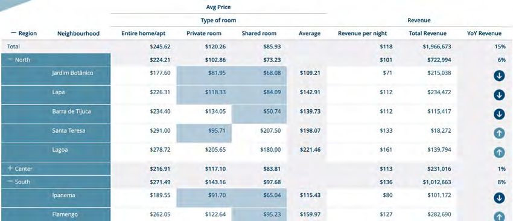The width and height of the screenshot is (513, 221).
Task: Click the up arrow icon for Lagoa
Action: click(499, 152)
